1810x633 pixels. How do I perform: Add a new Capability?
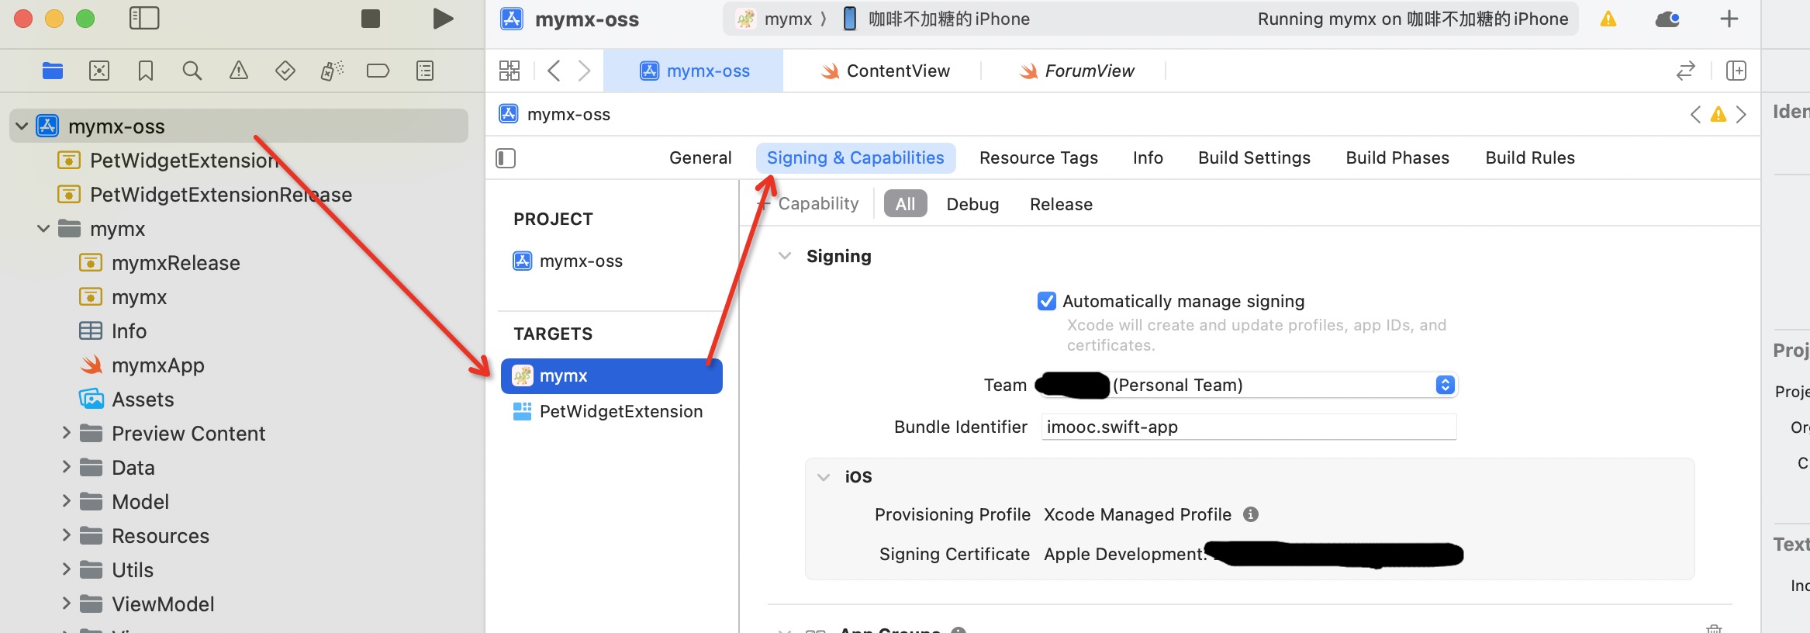808,204
